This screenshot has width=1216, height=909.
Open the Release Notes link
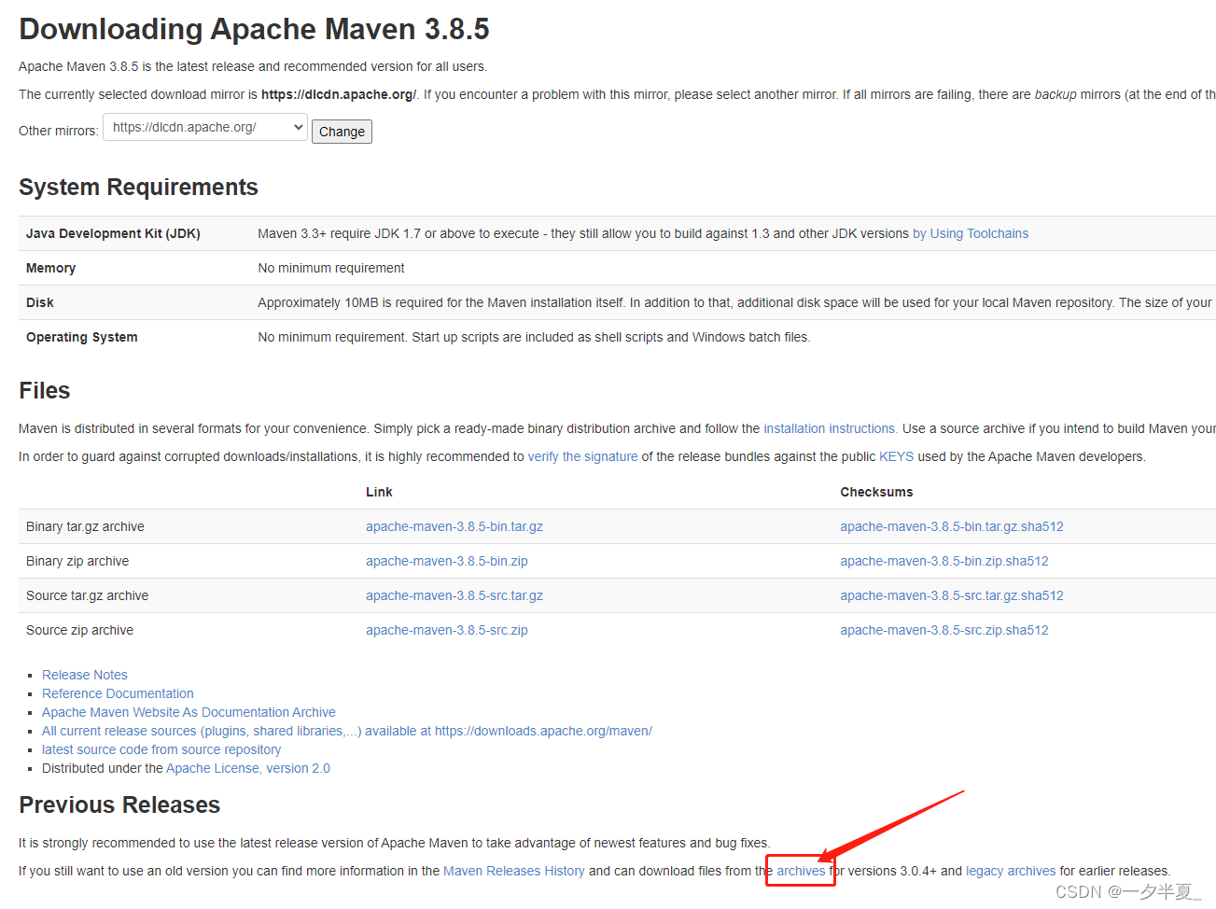pos(85,675)
